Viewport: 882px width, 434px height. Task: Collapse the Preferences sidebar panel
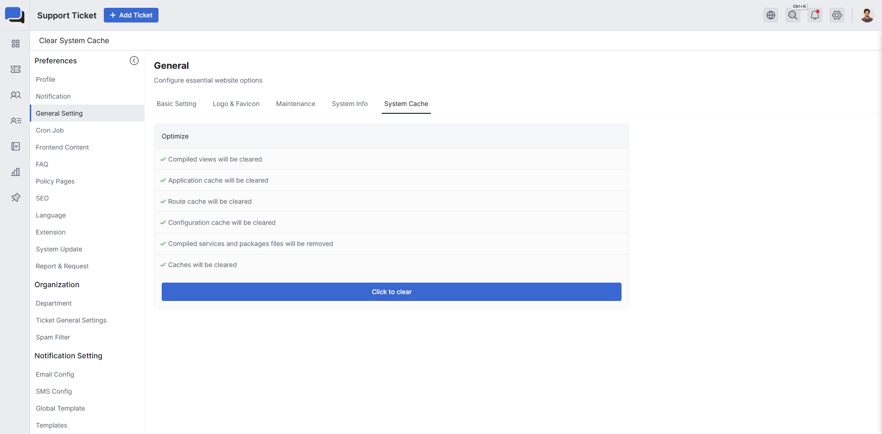pos(134,61)
